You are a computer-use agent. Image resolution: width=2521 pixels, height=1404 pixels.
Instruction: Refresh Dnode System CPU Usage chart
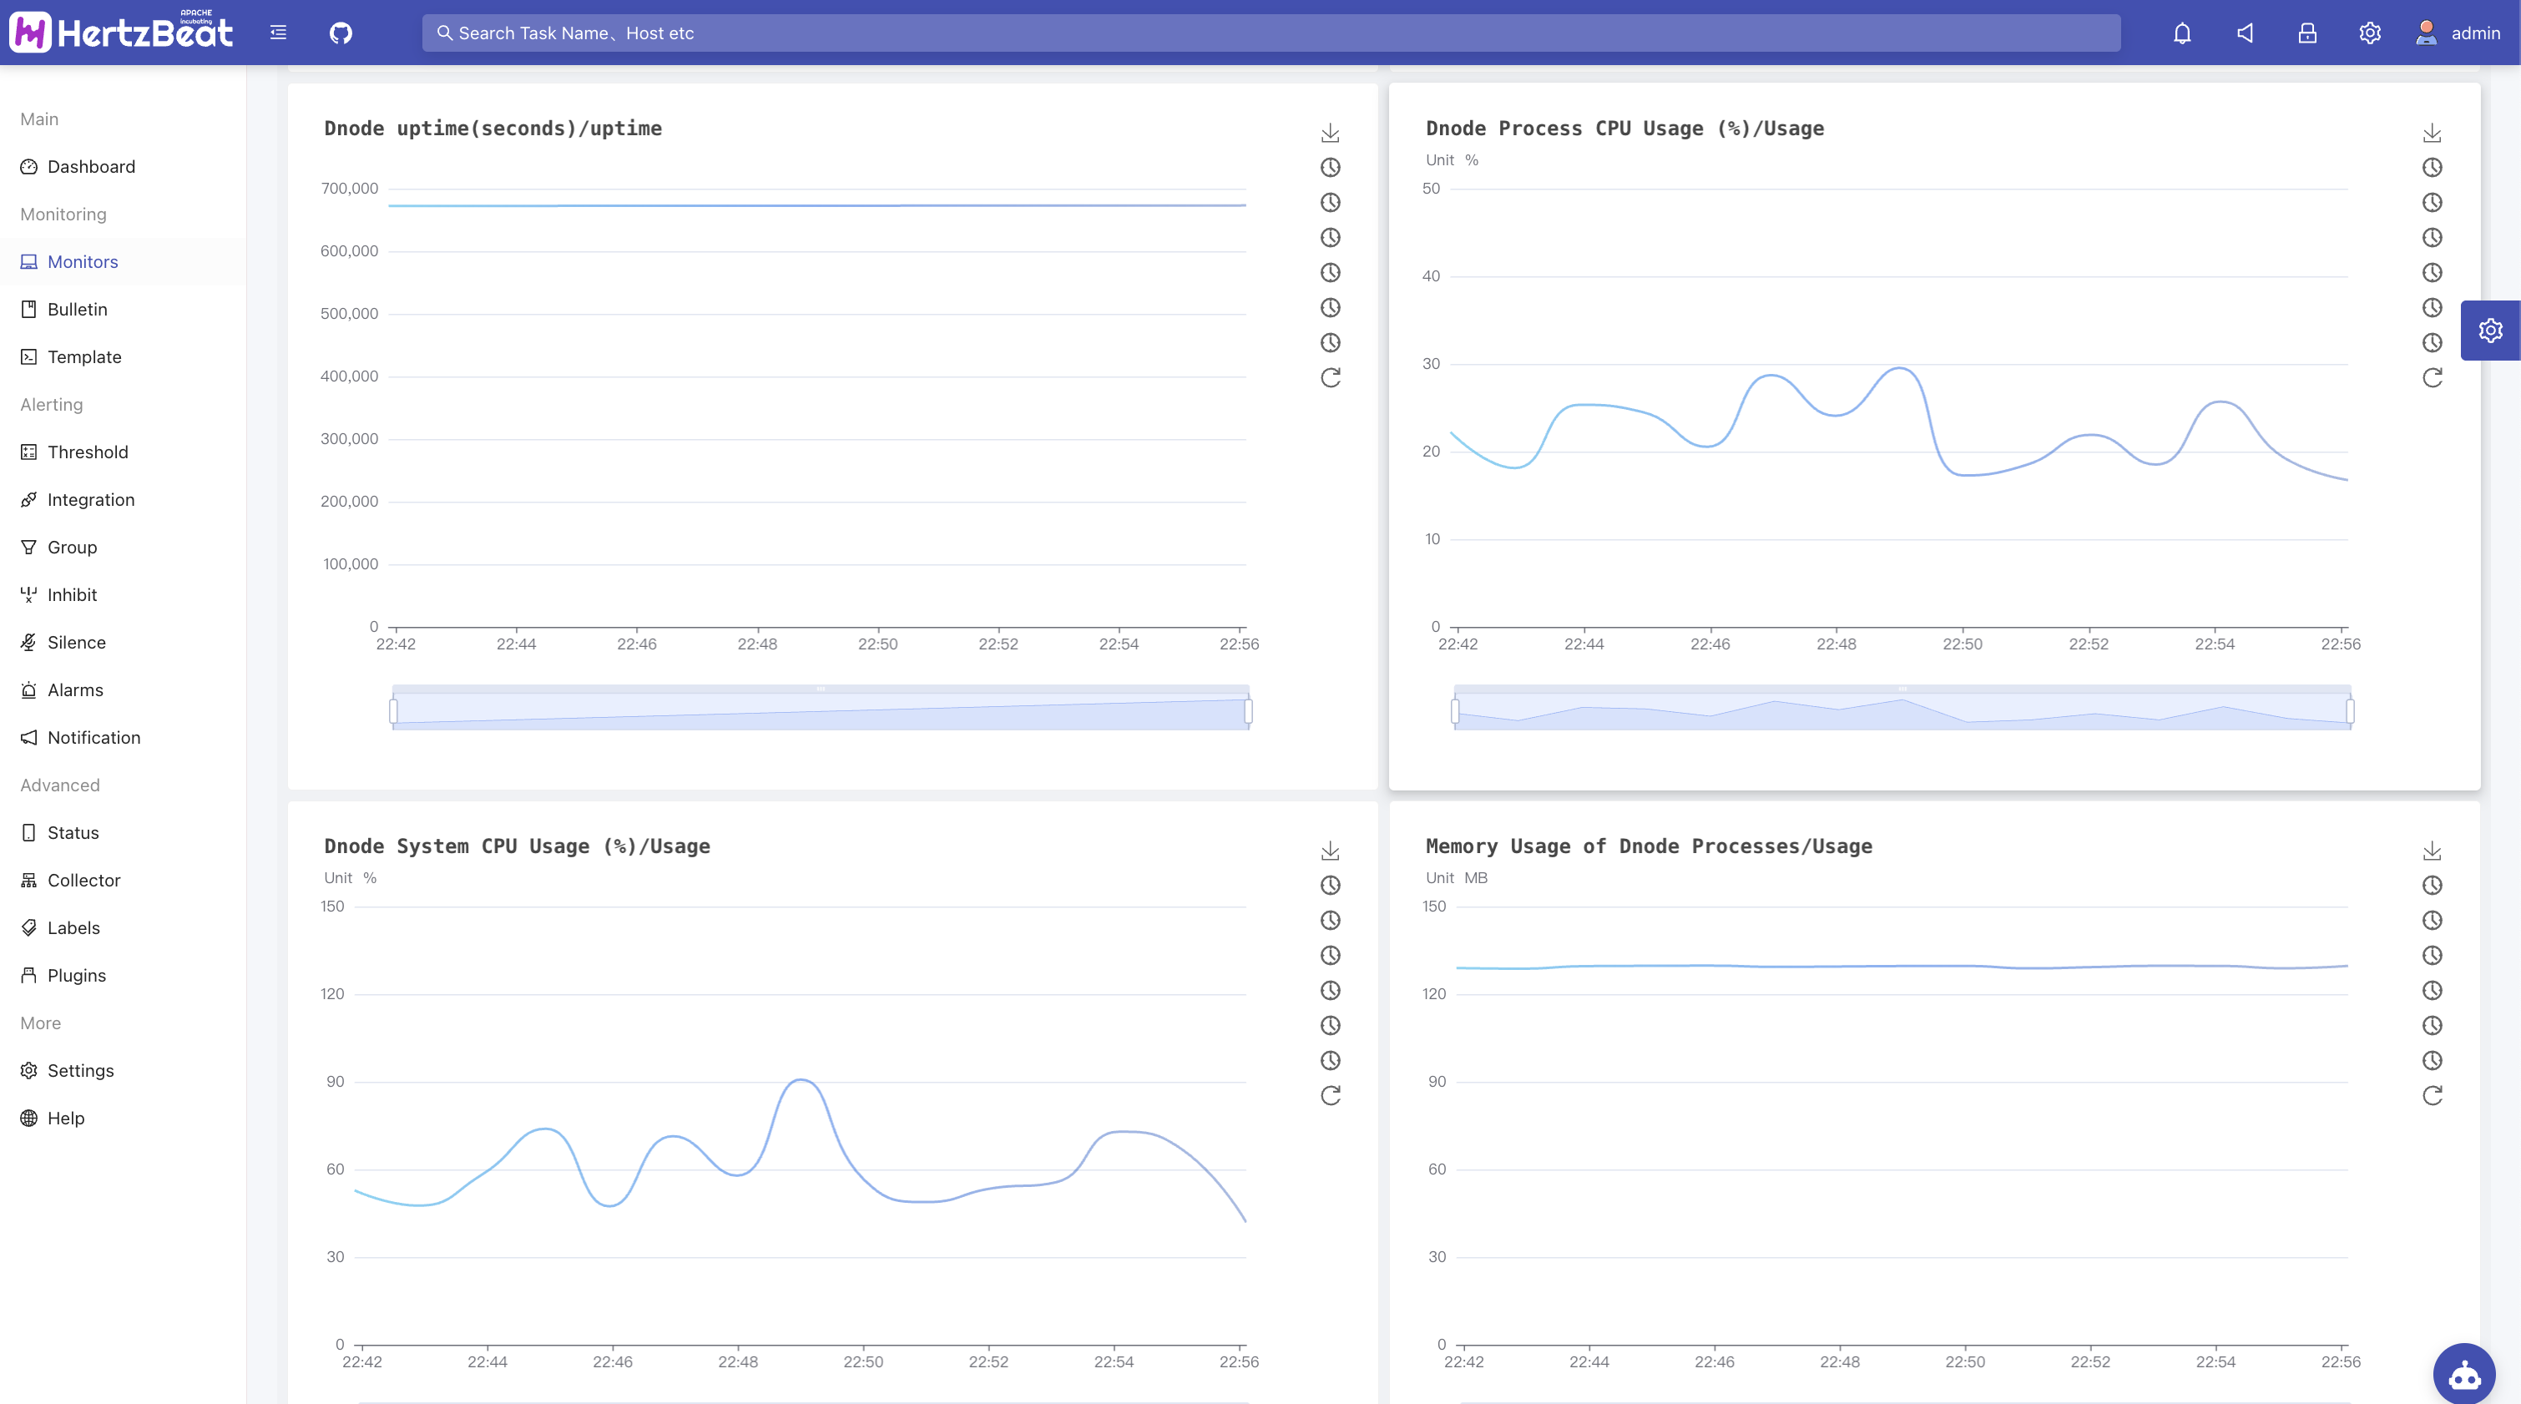pos(1330,1096)
